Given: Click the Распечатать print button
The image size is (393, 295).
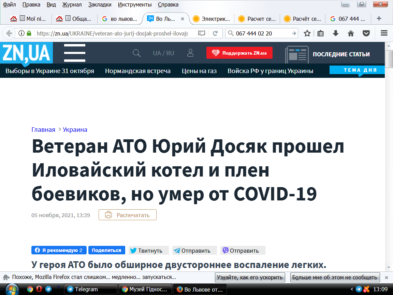Looking at the screenshot, I should [x=128, y=215].
